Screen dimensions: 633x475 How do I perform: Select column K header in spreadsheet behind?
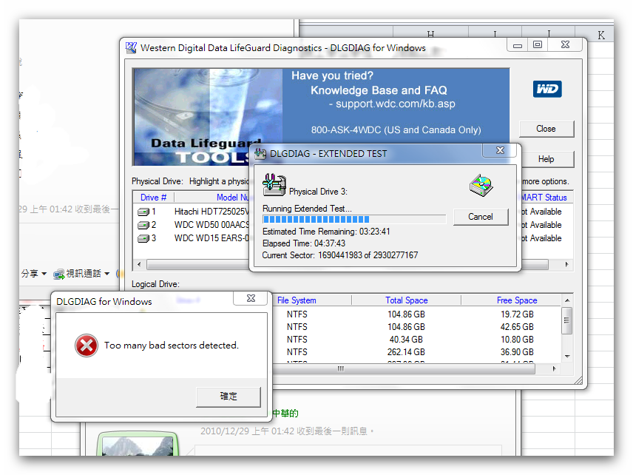pos(601,34)
